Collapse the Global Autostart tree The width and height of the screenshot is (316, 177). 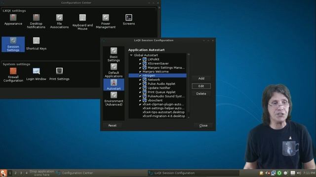(131, 55)
